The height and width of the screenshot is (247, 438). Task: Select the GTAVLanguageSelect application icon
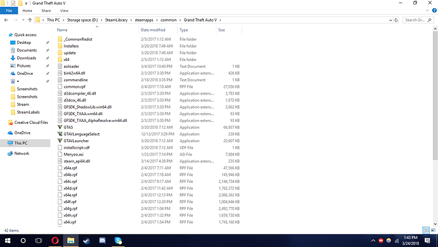pyautogui.click(x=60, y=134)
